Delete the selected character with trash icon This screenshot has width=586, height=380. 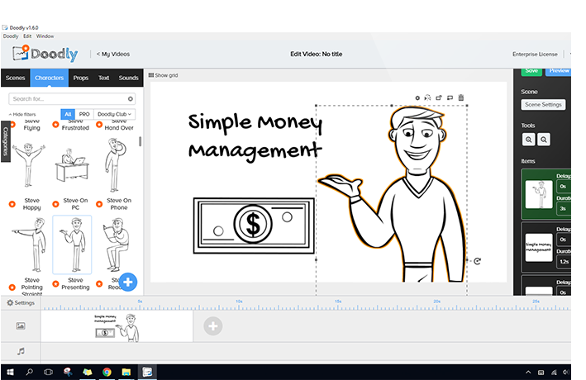pyautogui.click(x=461, y=97)
